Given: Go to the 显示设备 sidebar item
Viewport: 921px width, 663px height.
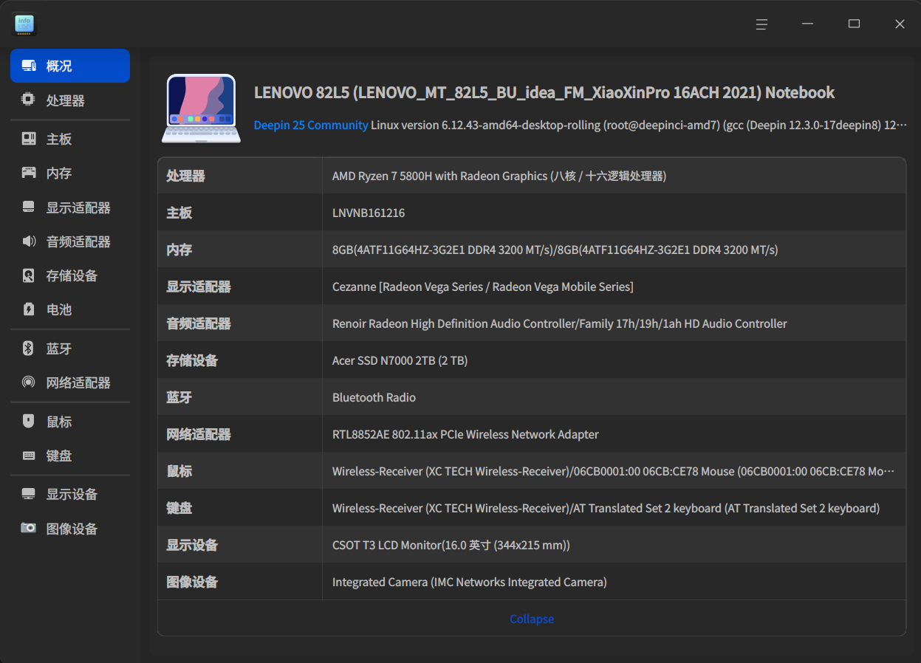Looking at the screenshot, I should (70, 494).
